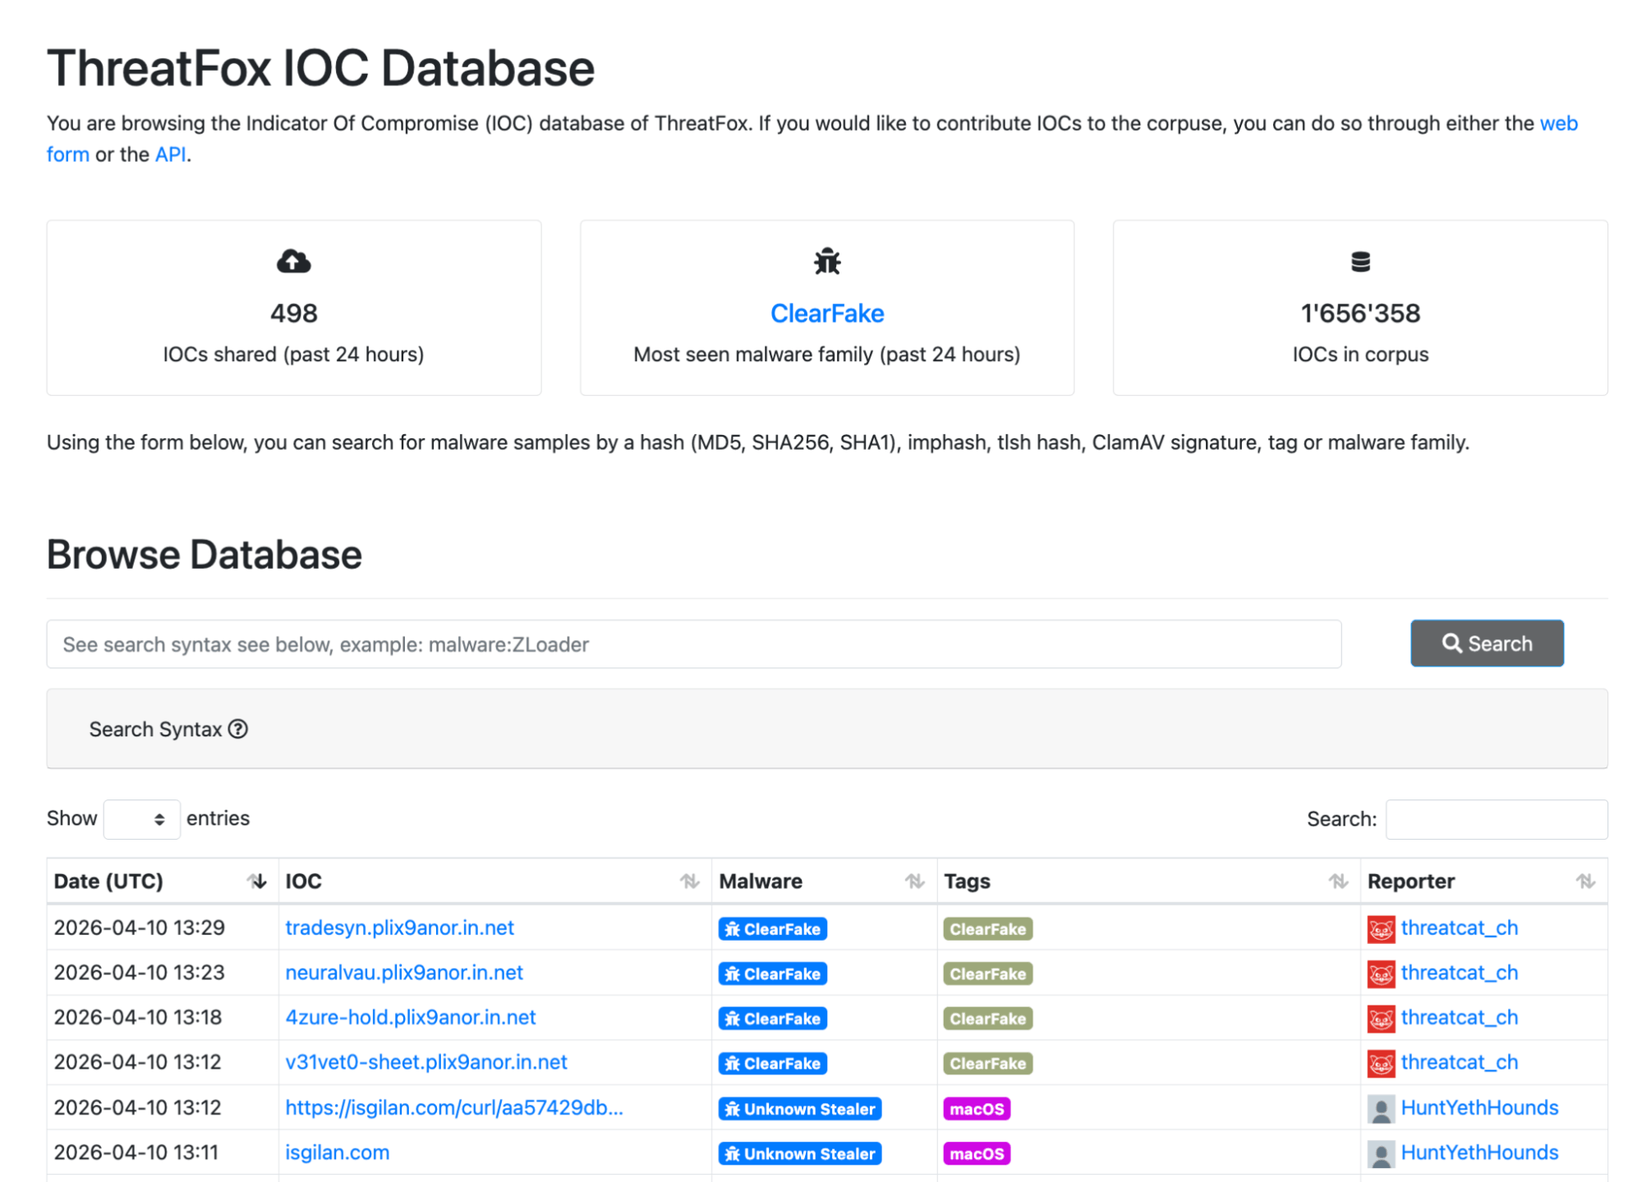Click threatcat_ch cat avatar in v31vet0-sheet row

pos(1381,1064)
